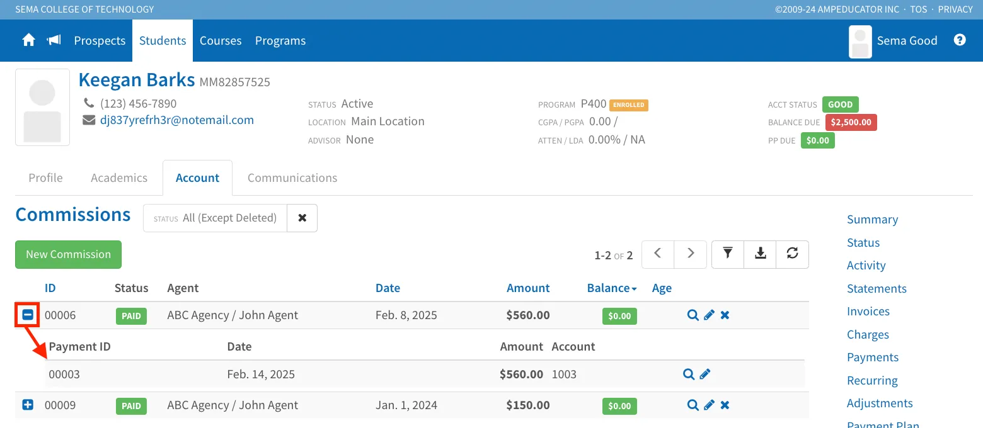This screenshot has width=983, height=428.
Task: Click the New Commission button
Action: pos(68,254)
